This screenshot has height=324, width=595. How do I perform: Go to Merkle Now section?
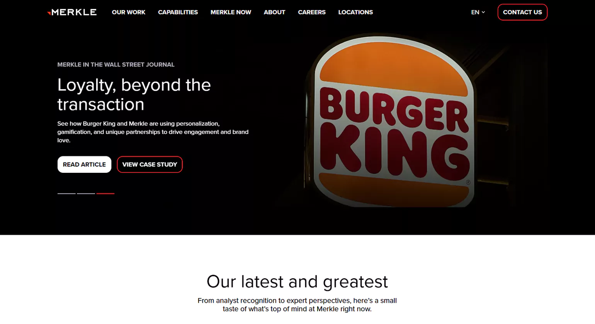tap(231, 12)
